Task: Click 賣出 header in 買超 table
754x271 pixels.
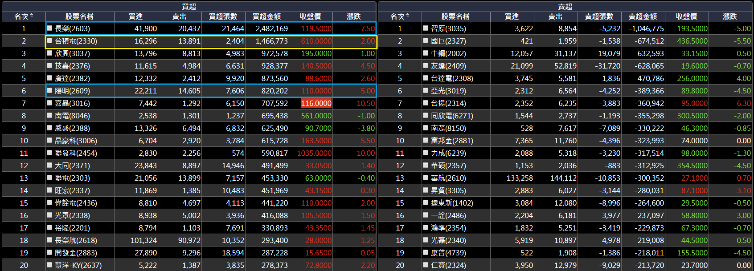Action: point(179,16)
